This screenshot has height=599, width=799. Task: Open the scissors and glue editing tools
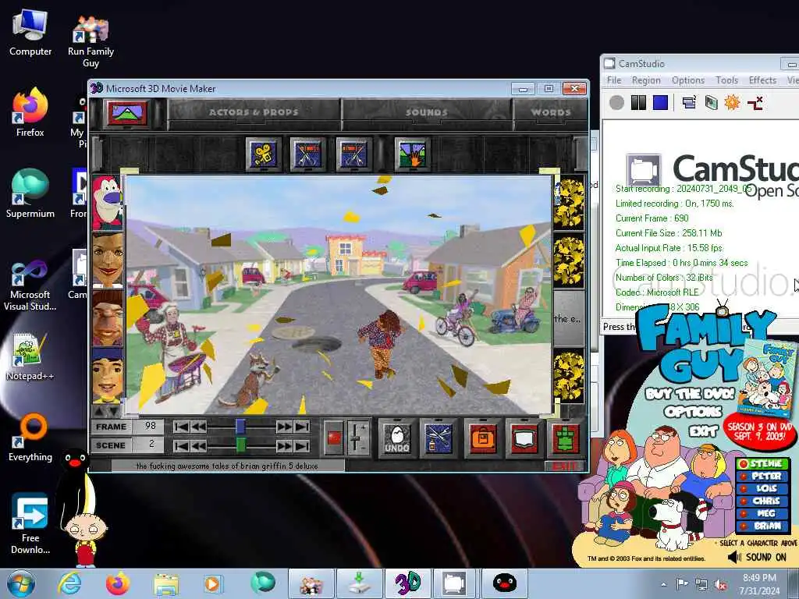439,438
